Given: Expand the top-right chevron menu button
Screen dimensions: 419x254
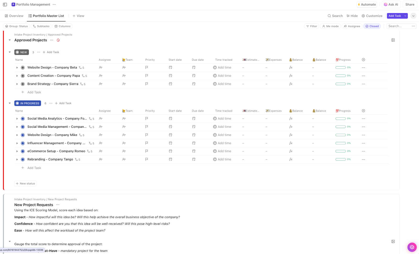Looking at the screenshot, I should tap(413, 16).
